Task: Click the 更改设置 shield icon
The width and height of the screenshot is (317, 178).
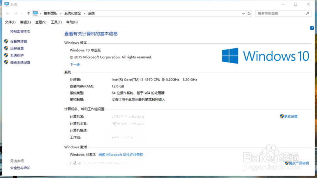Action: [x=282, y=116]
